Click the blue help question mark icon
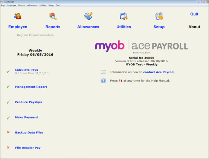209x159 pixels. click(103, 81)
